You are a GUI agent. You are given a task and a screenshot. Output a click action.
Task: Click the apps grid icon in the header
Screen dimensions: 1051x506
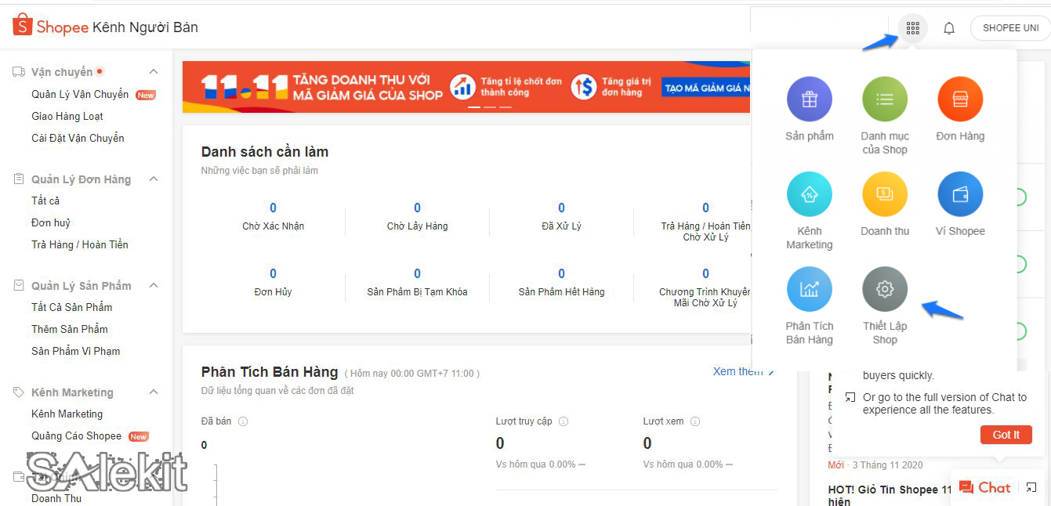coord(911,27)
